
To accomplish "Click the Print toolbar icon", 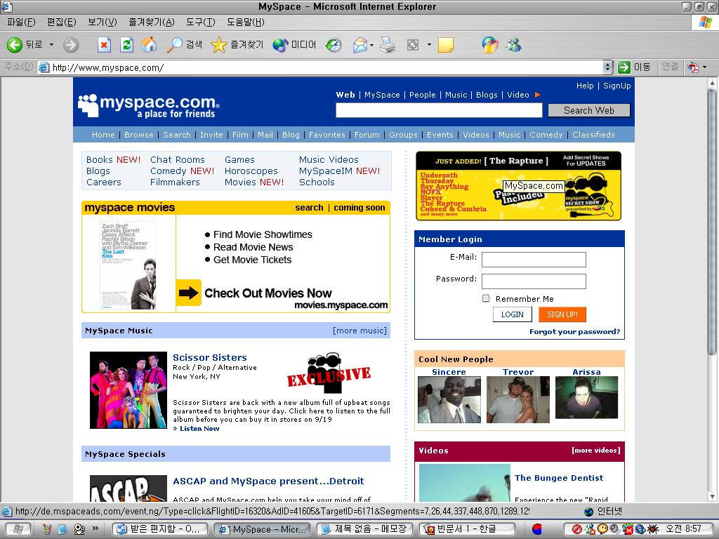I will pos(388,45).
